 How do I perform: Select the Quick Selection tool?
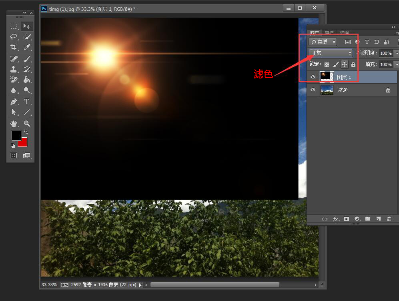27,37
